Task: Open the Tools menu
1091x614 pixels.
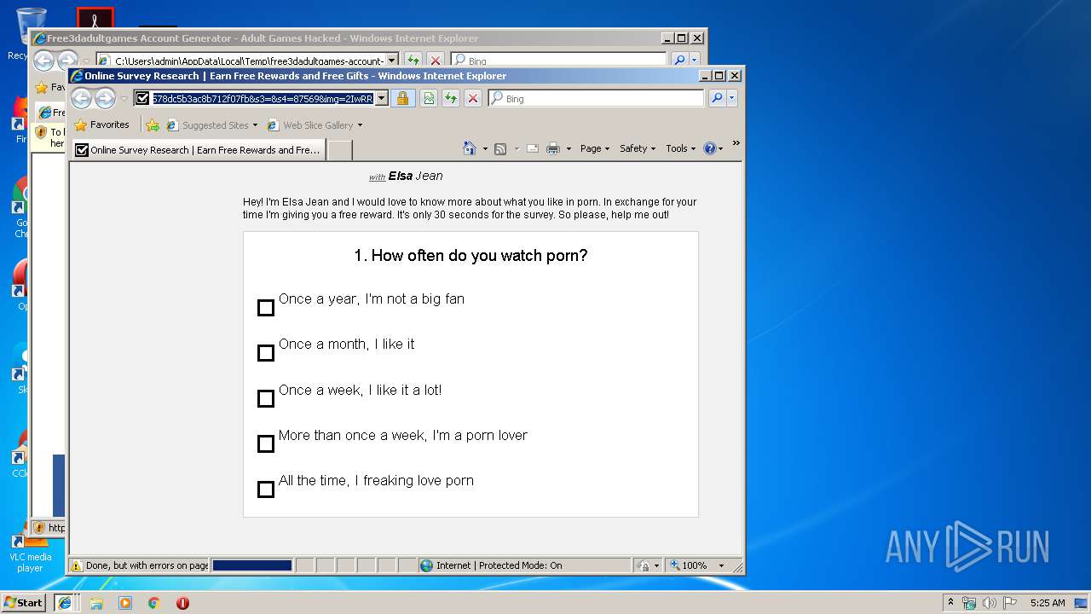Action: [x=680, y=148]
